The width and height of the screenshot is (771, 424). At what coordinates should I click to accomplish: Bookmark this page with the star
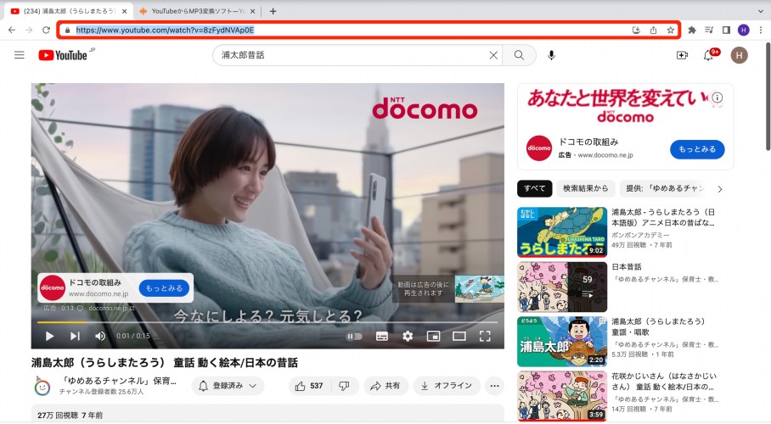coord(670,30)
